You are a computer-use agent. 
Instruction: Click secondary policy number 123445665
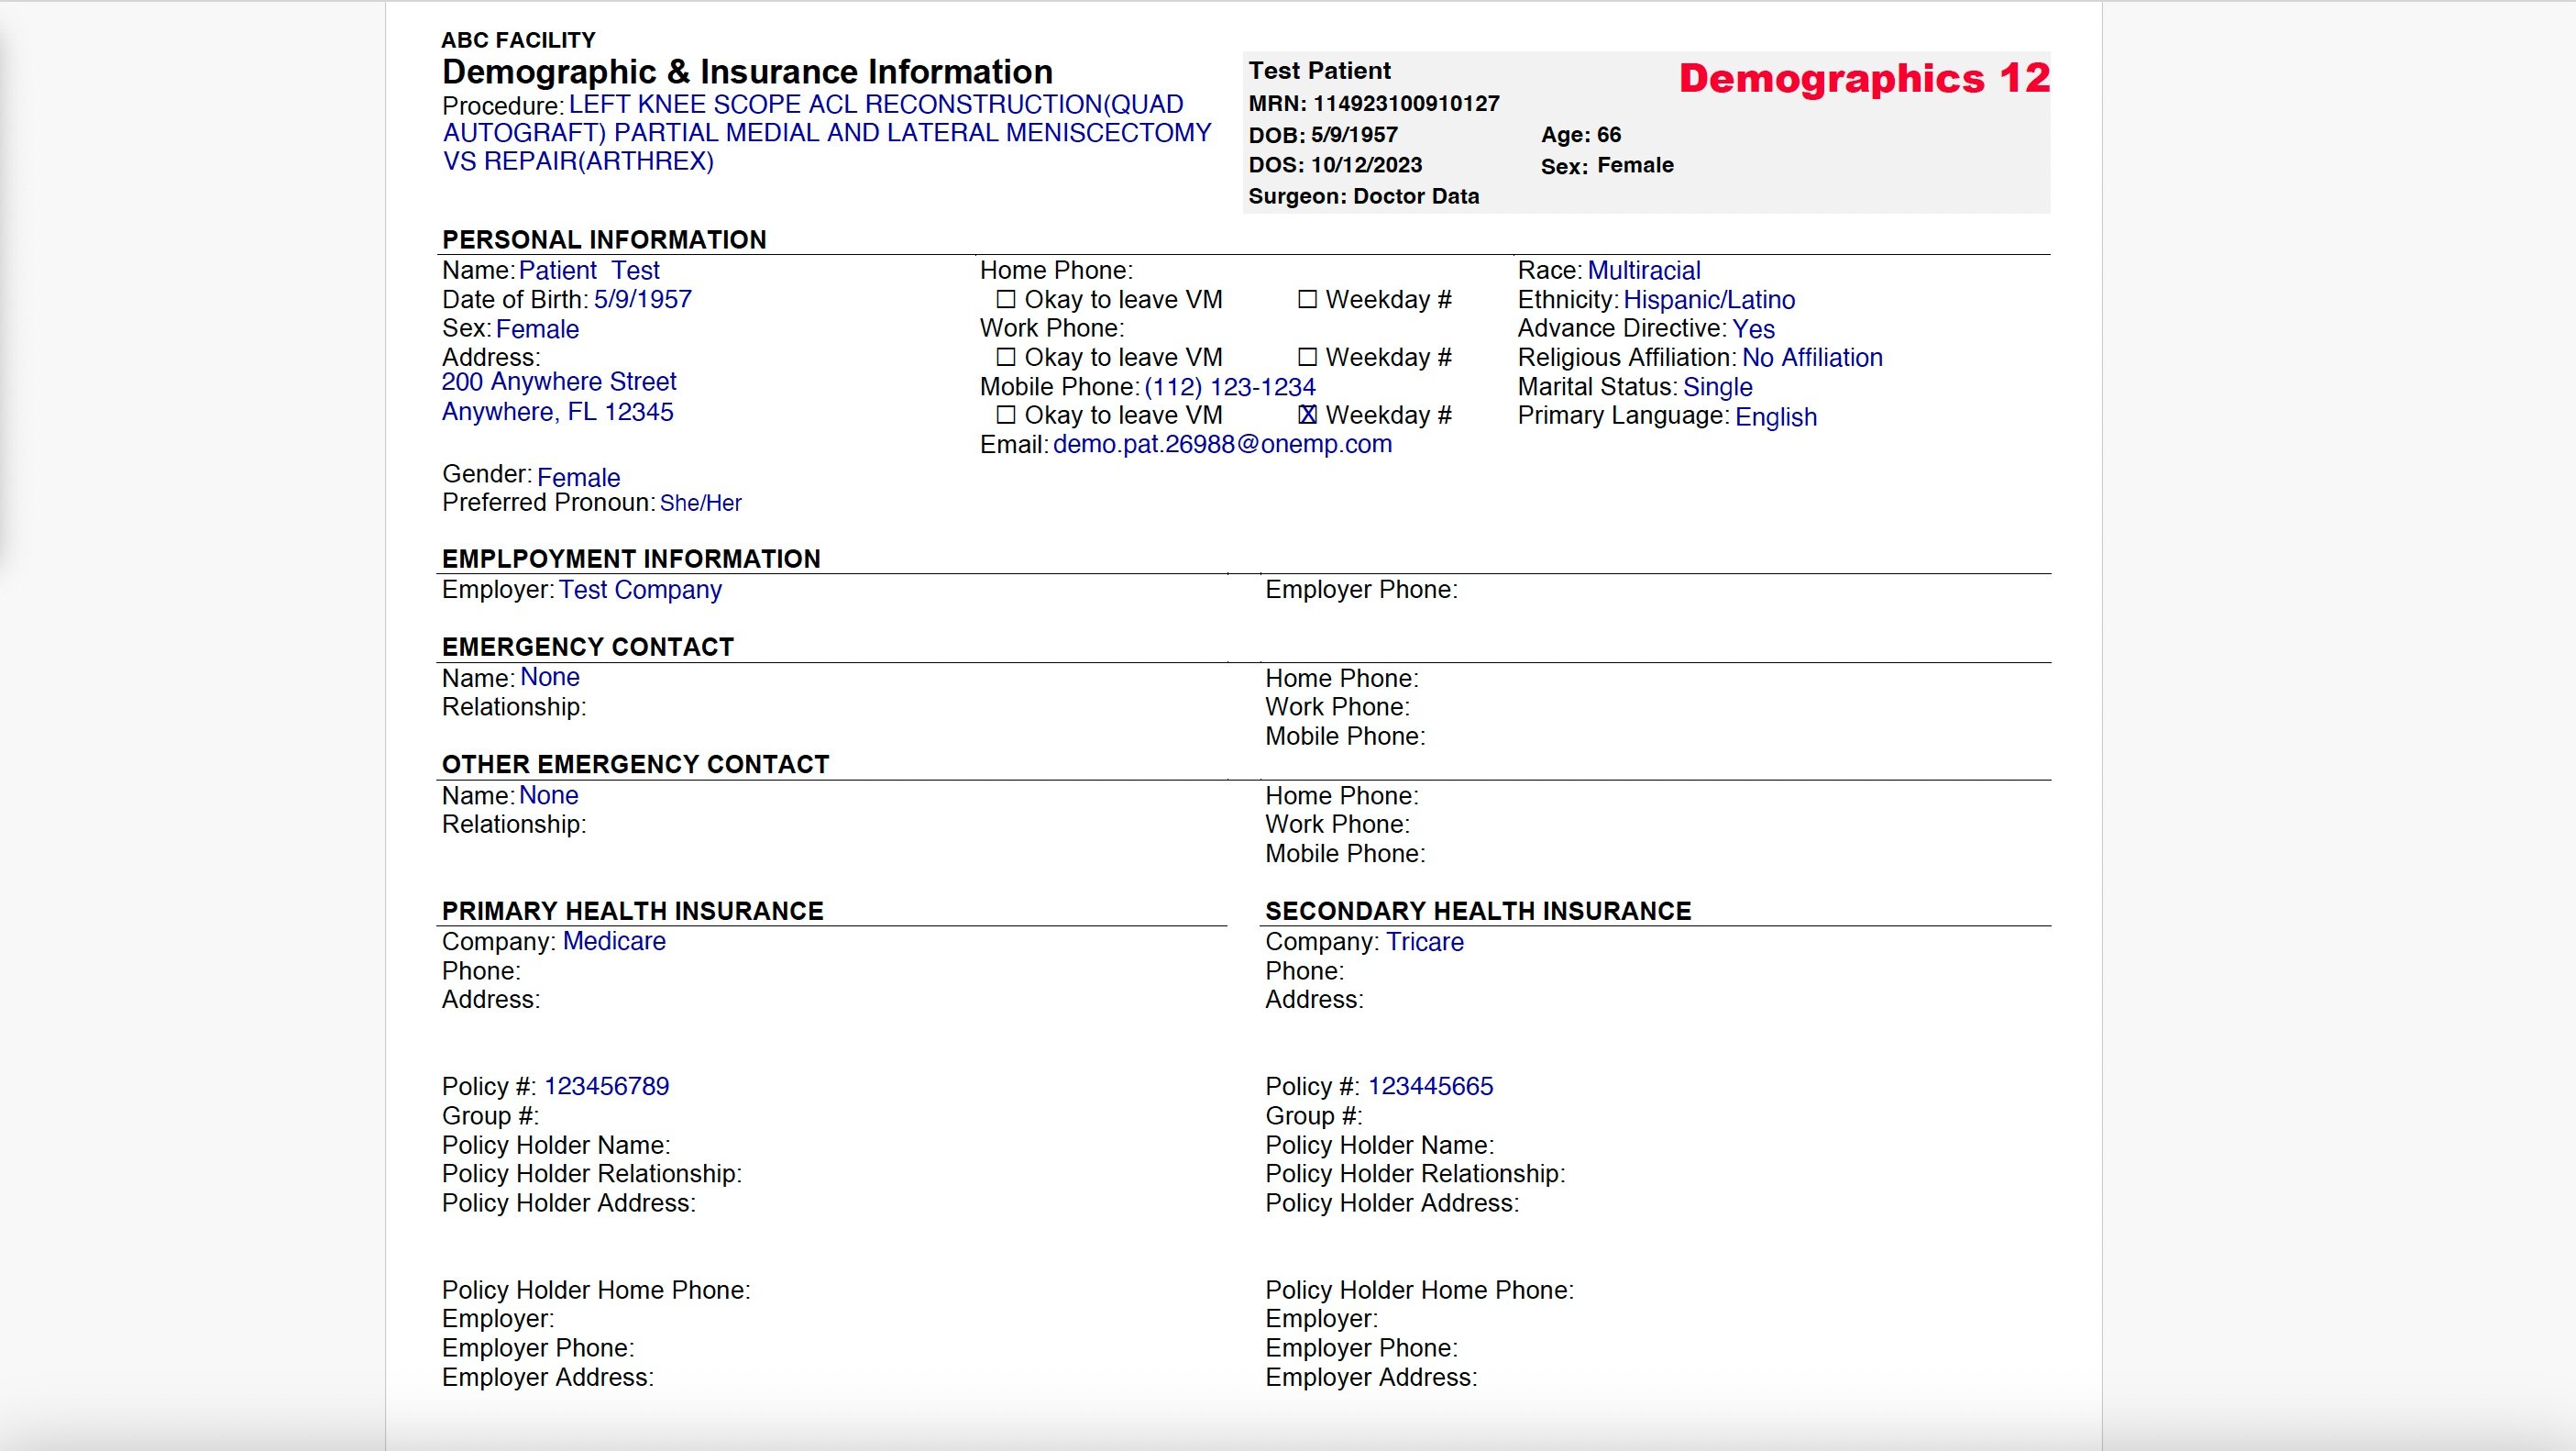click(1430, 1087)
